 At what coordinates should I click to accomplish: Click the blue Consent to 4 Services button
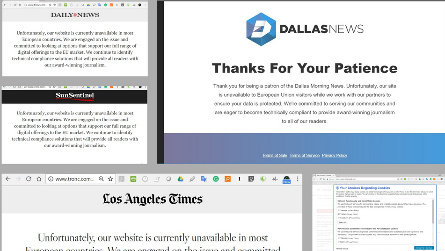pyautogui.click(x=423, y=248)
